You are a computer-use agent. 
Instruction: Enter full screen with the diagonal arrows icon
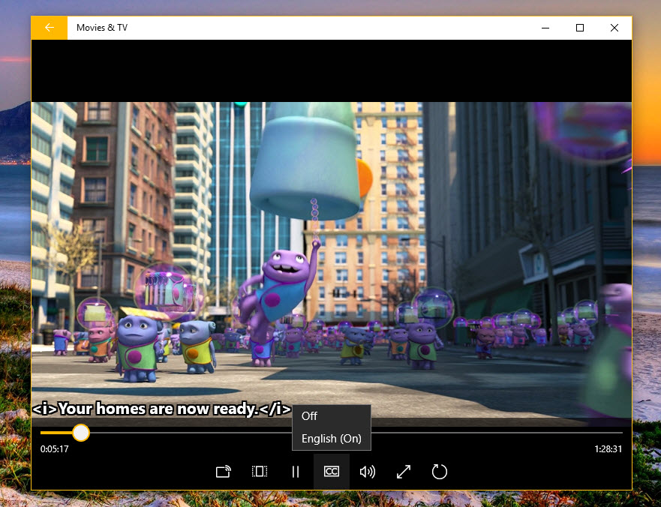404,471
